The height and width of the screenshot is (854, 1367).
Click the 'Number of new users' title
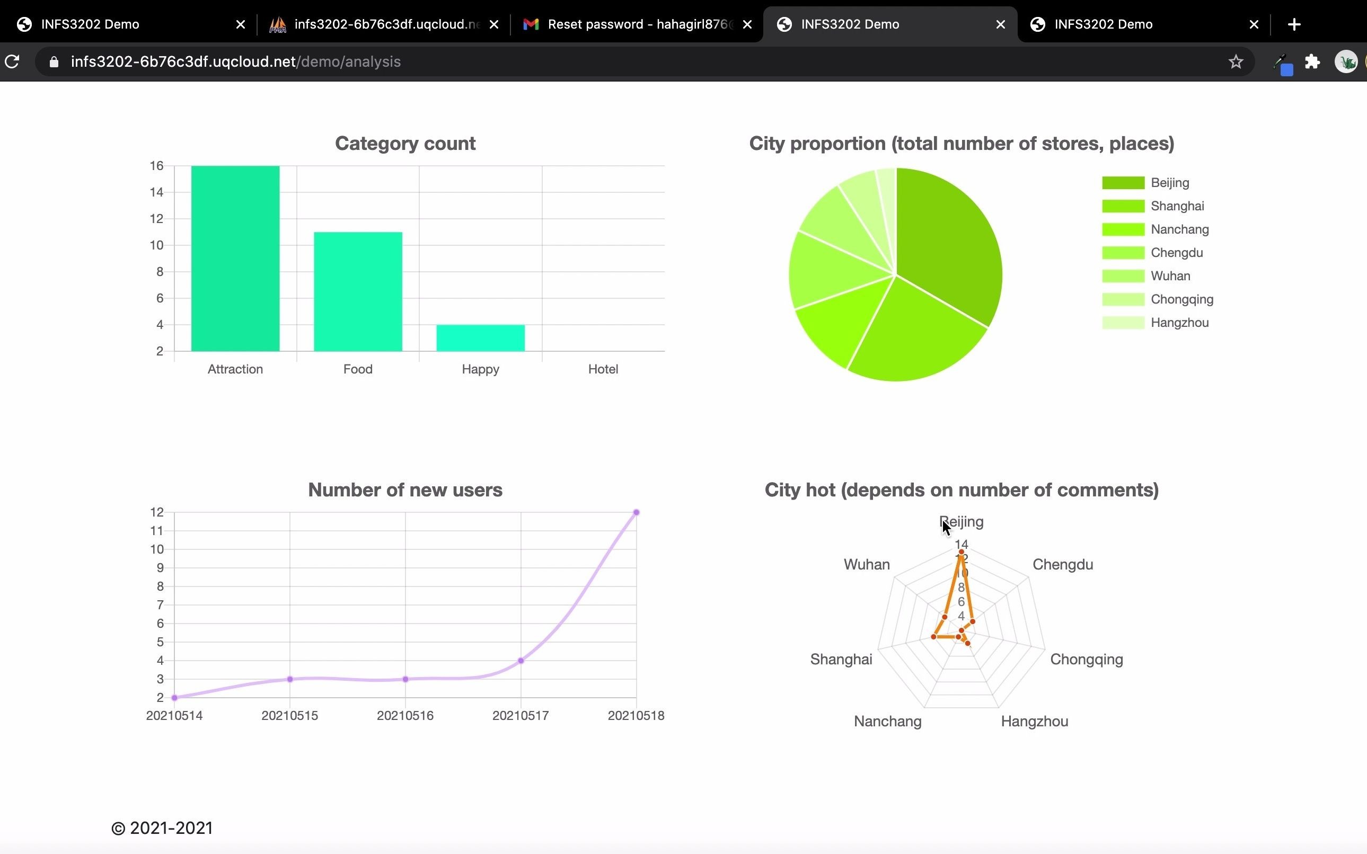click(x=405, y=490)
